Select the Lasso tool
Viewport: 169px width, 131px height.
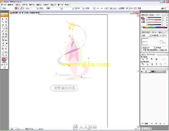coord(6,22)
